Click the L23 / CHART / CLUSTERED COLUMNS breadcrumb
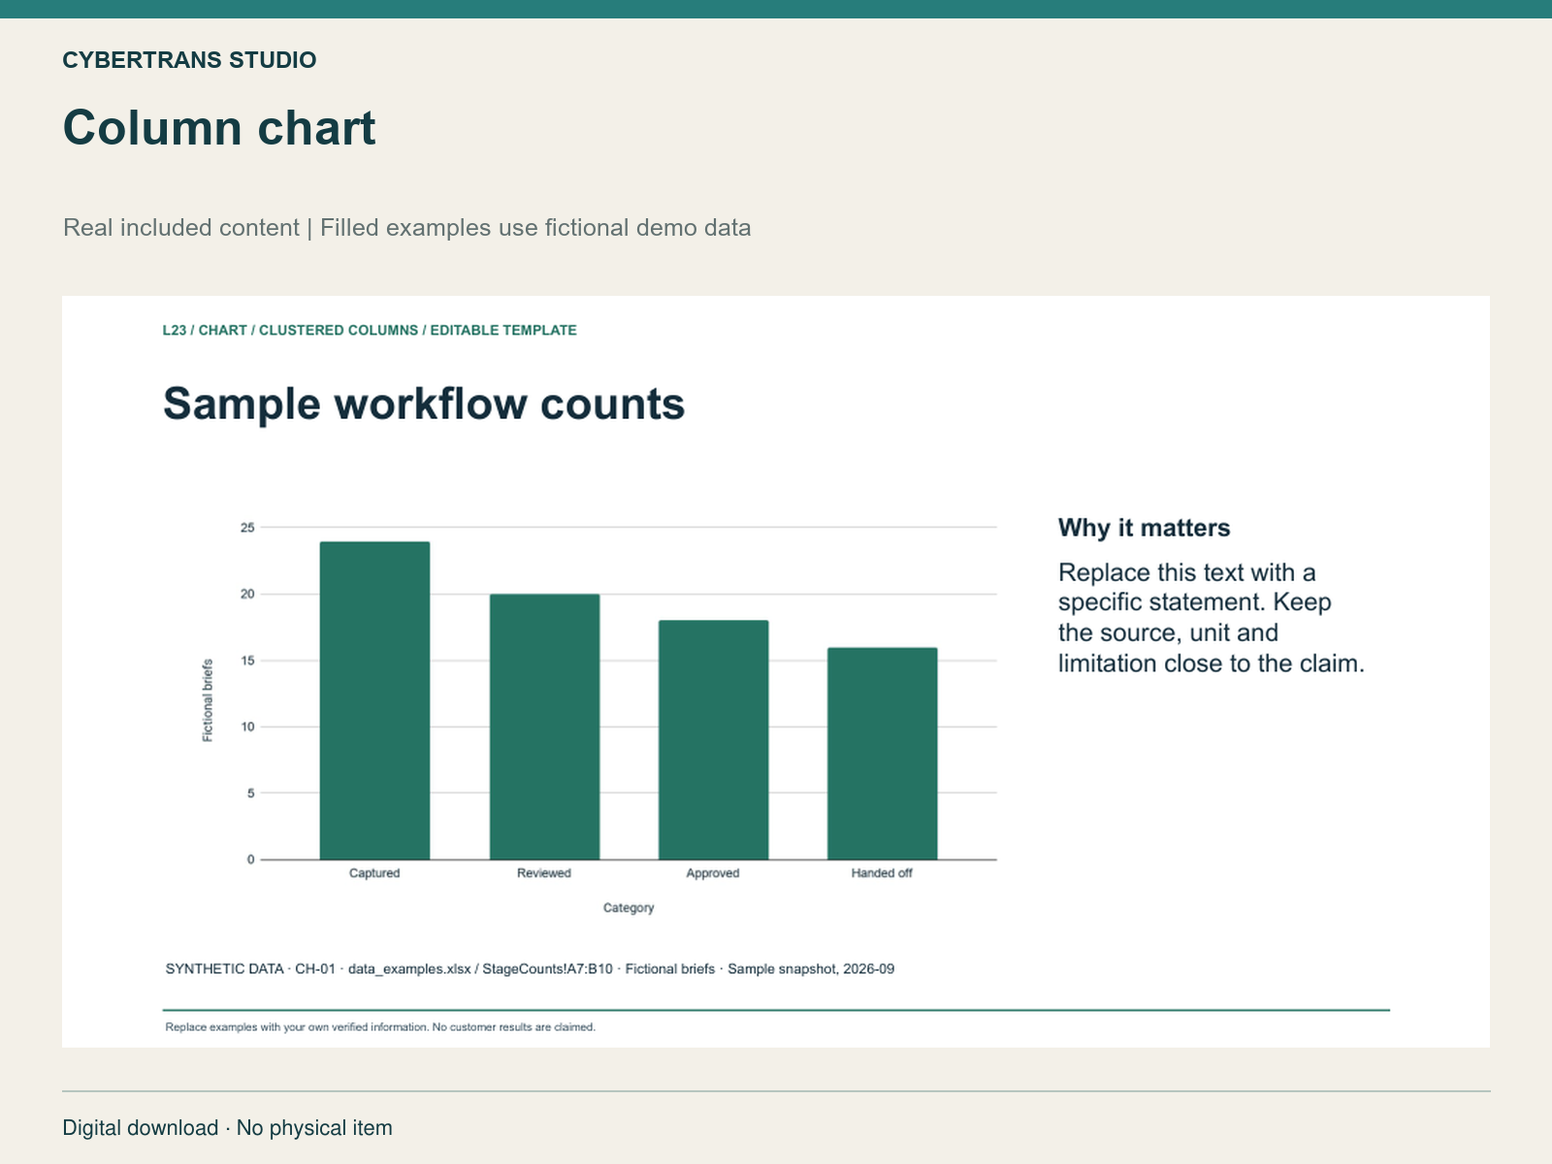This screenshot has width=1552, height=1164. (370, 331)
